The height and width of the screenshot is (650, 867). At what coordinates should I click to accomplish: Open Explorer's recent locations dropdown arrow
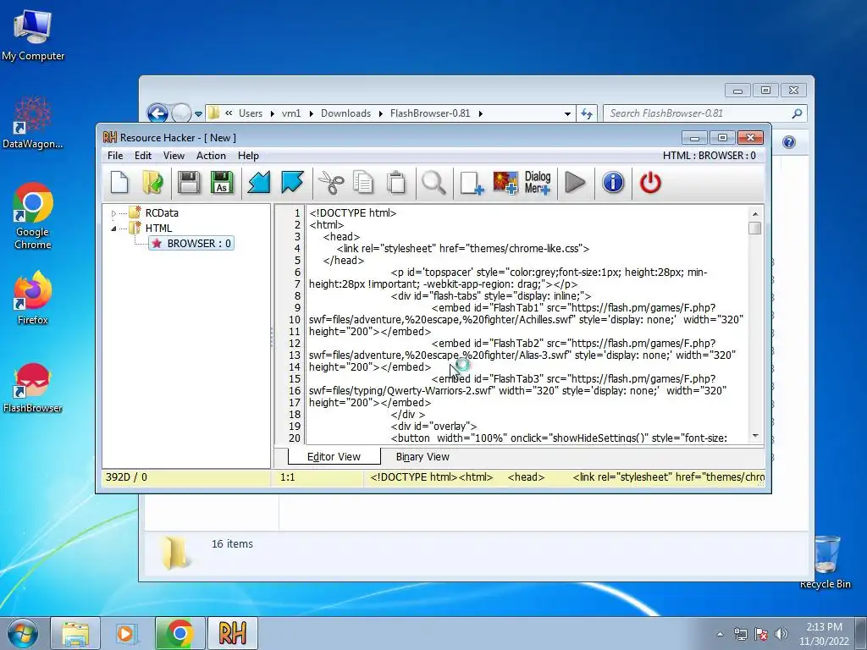(x=198, y=114)
